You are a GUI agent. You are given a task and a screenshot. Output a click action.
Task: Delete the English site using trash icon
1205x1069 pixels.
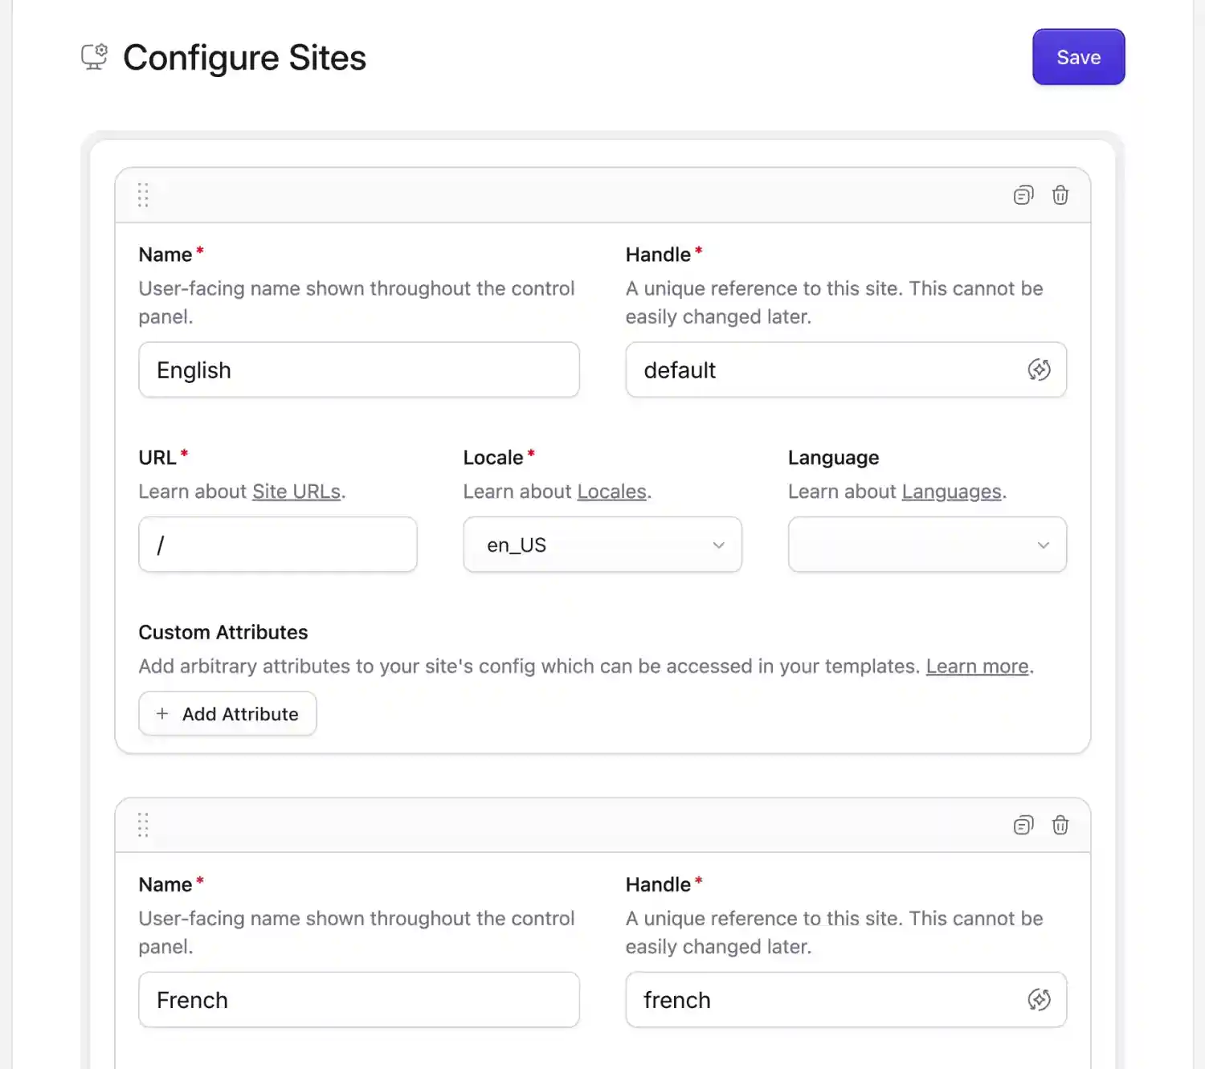point(1060,195)
